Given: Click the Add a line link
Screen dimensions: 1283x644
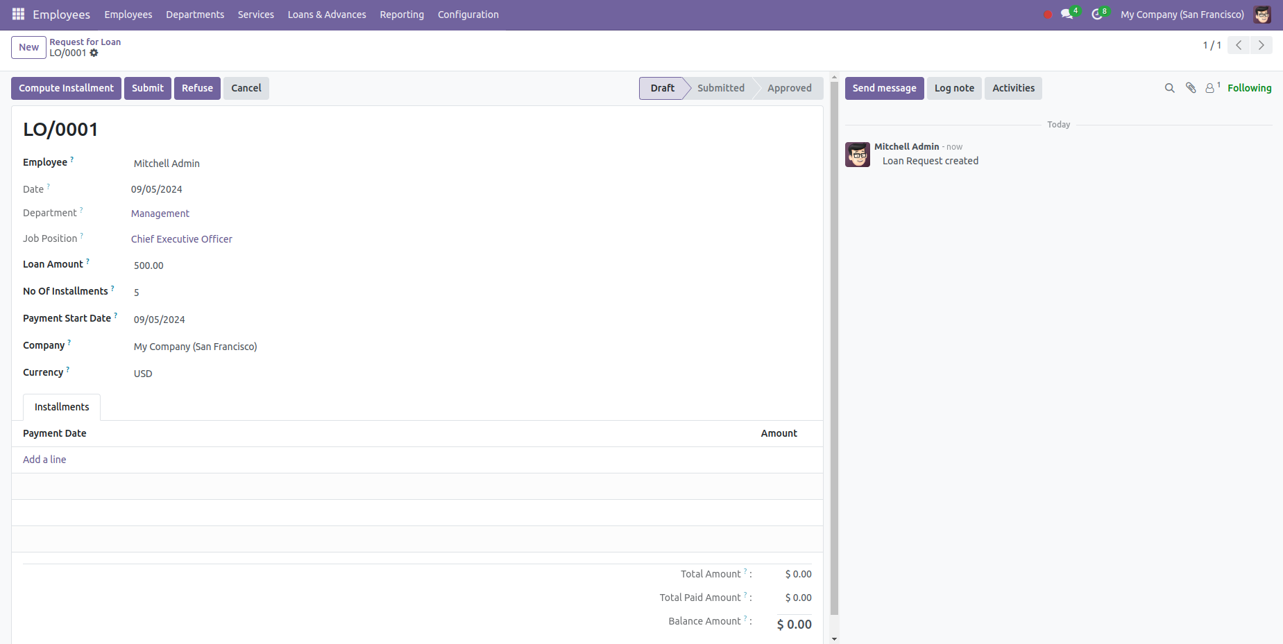Looking at the screenshot, I should [44, 460].
